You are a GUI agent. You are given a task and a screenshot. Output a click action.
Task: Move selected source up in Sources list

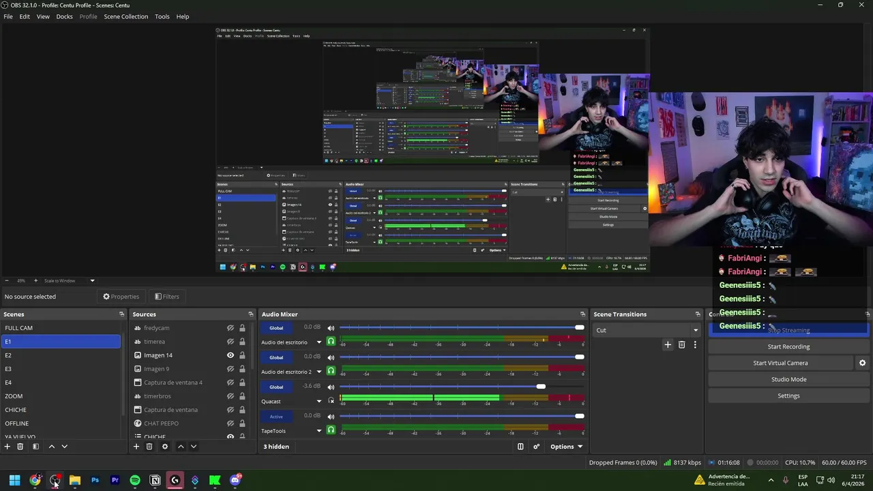180,447
